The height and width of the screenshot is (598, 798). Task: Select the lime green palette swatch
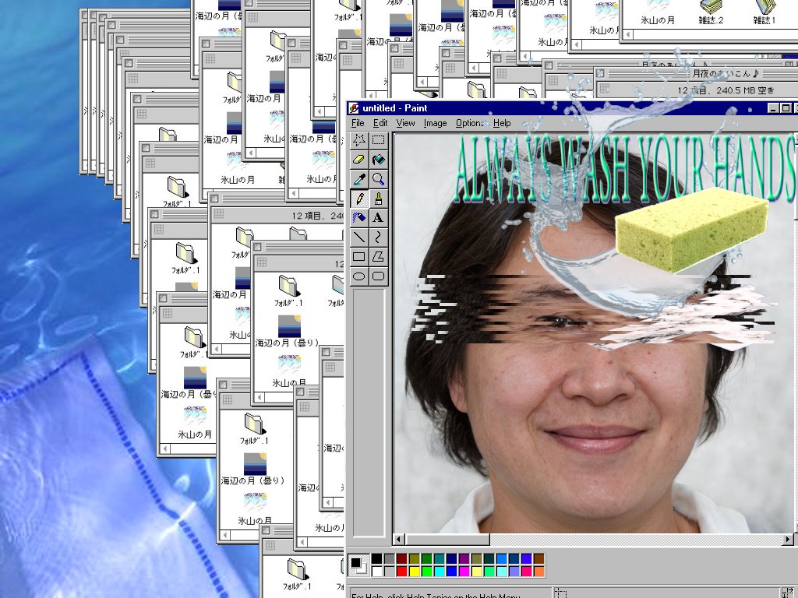pyautogui.click(x=426, y=572)
